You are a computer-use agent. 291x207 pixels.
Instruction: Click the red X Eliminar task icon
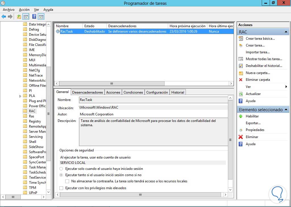[241, 137]
